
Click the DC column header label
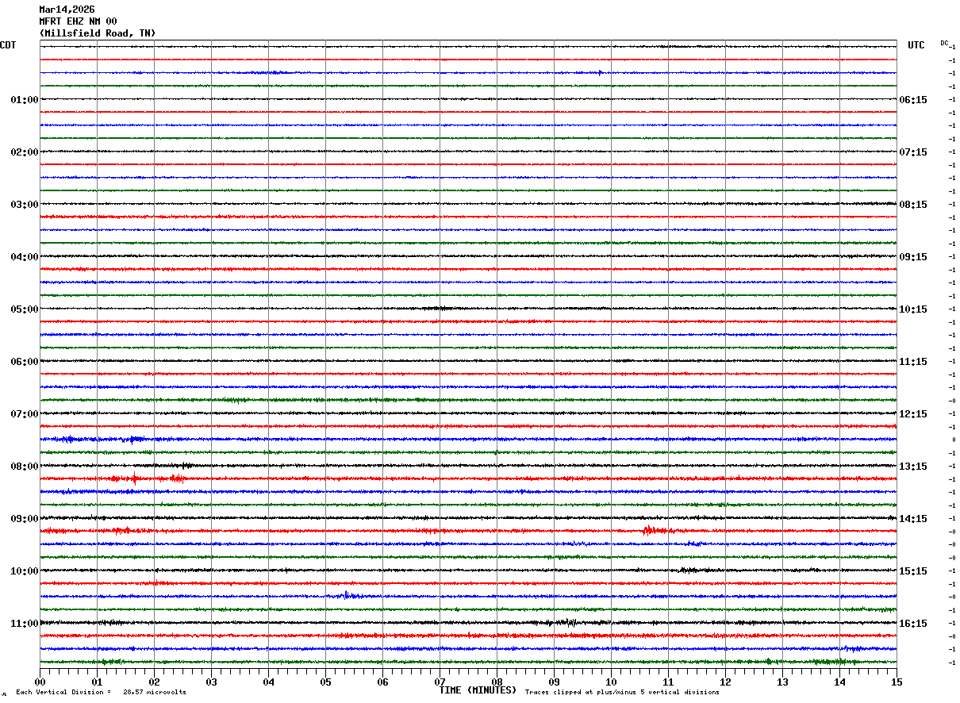(x=944, y=43)
